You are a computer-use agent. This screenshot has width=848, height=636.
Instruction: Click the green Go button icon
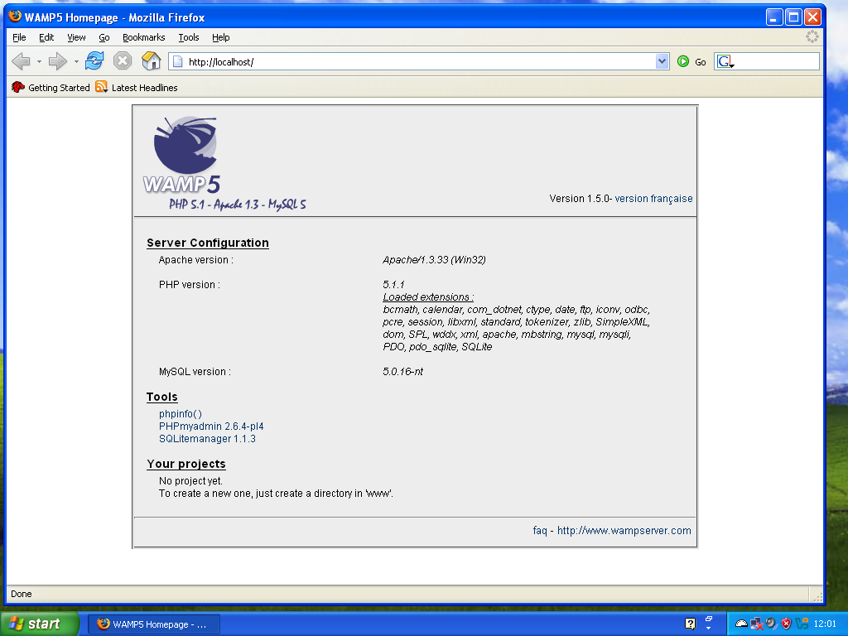(x=683, y=61)
